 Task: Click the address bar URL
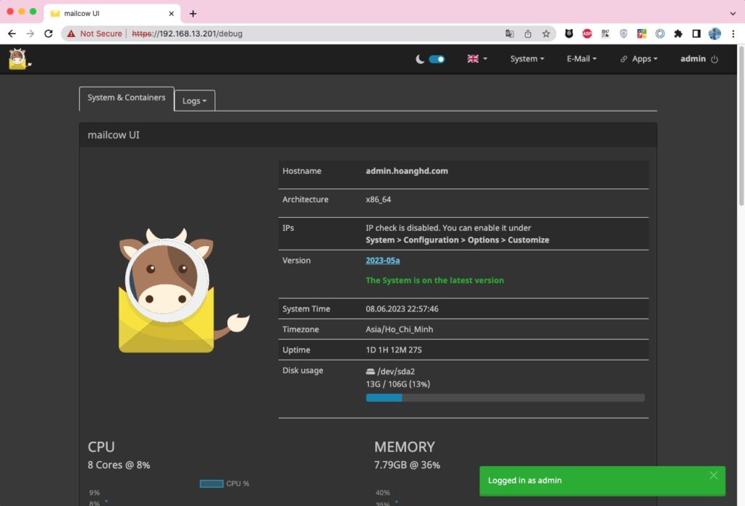187,33
